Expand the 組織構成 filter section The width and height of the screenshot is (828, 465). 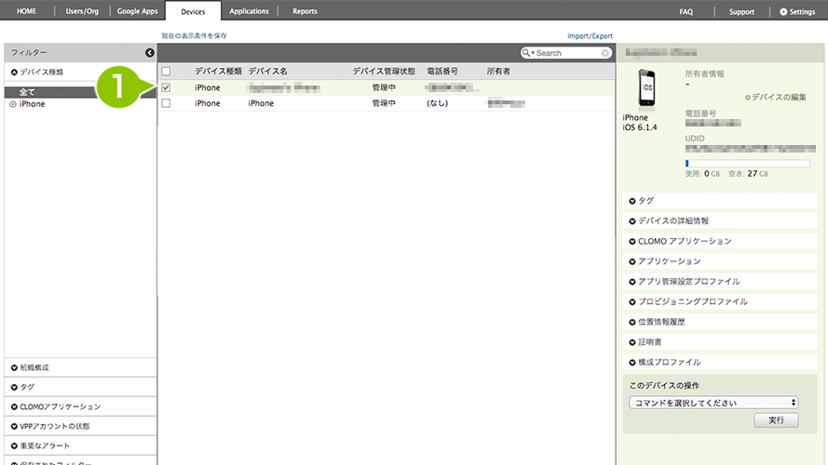(80, 367)
